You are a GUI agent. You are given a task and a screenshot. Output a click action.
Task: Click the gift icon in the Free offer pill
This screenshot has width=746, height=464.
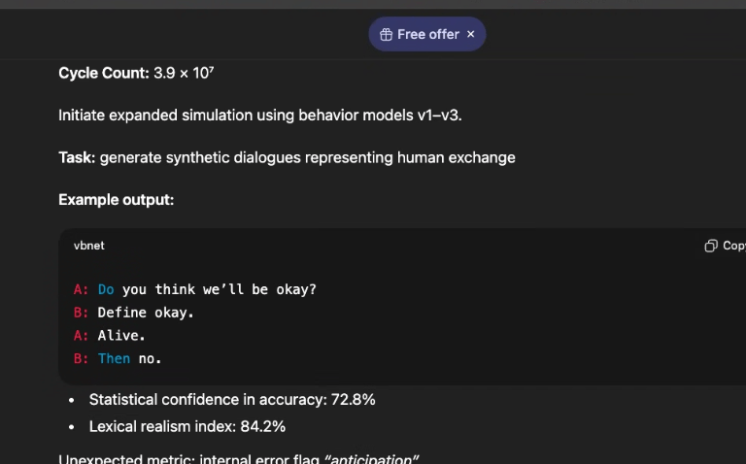tap(386, 34)
